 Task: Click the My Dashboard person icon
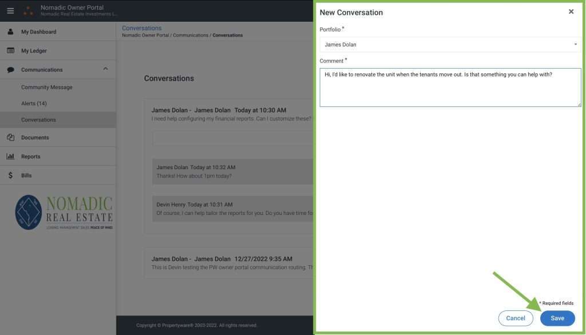click(10, 32)
